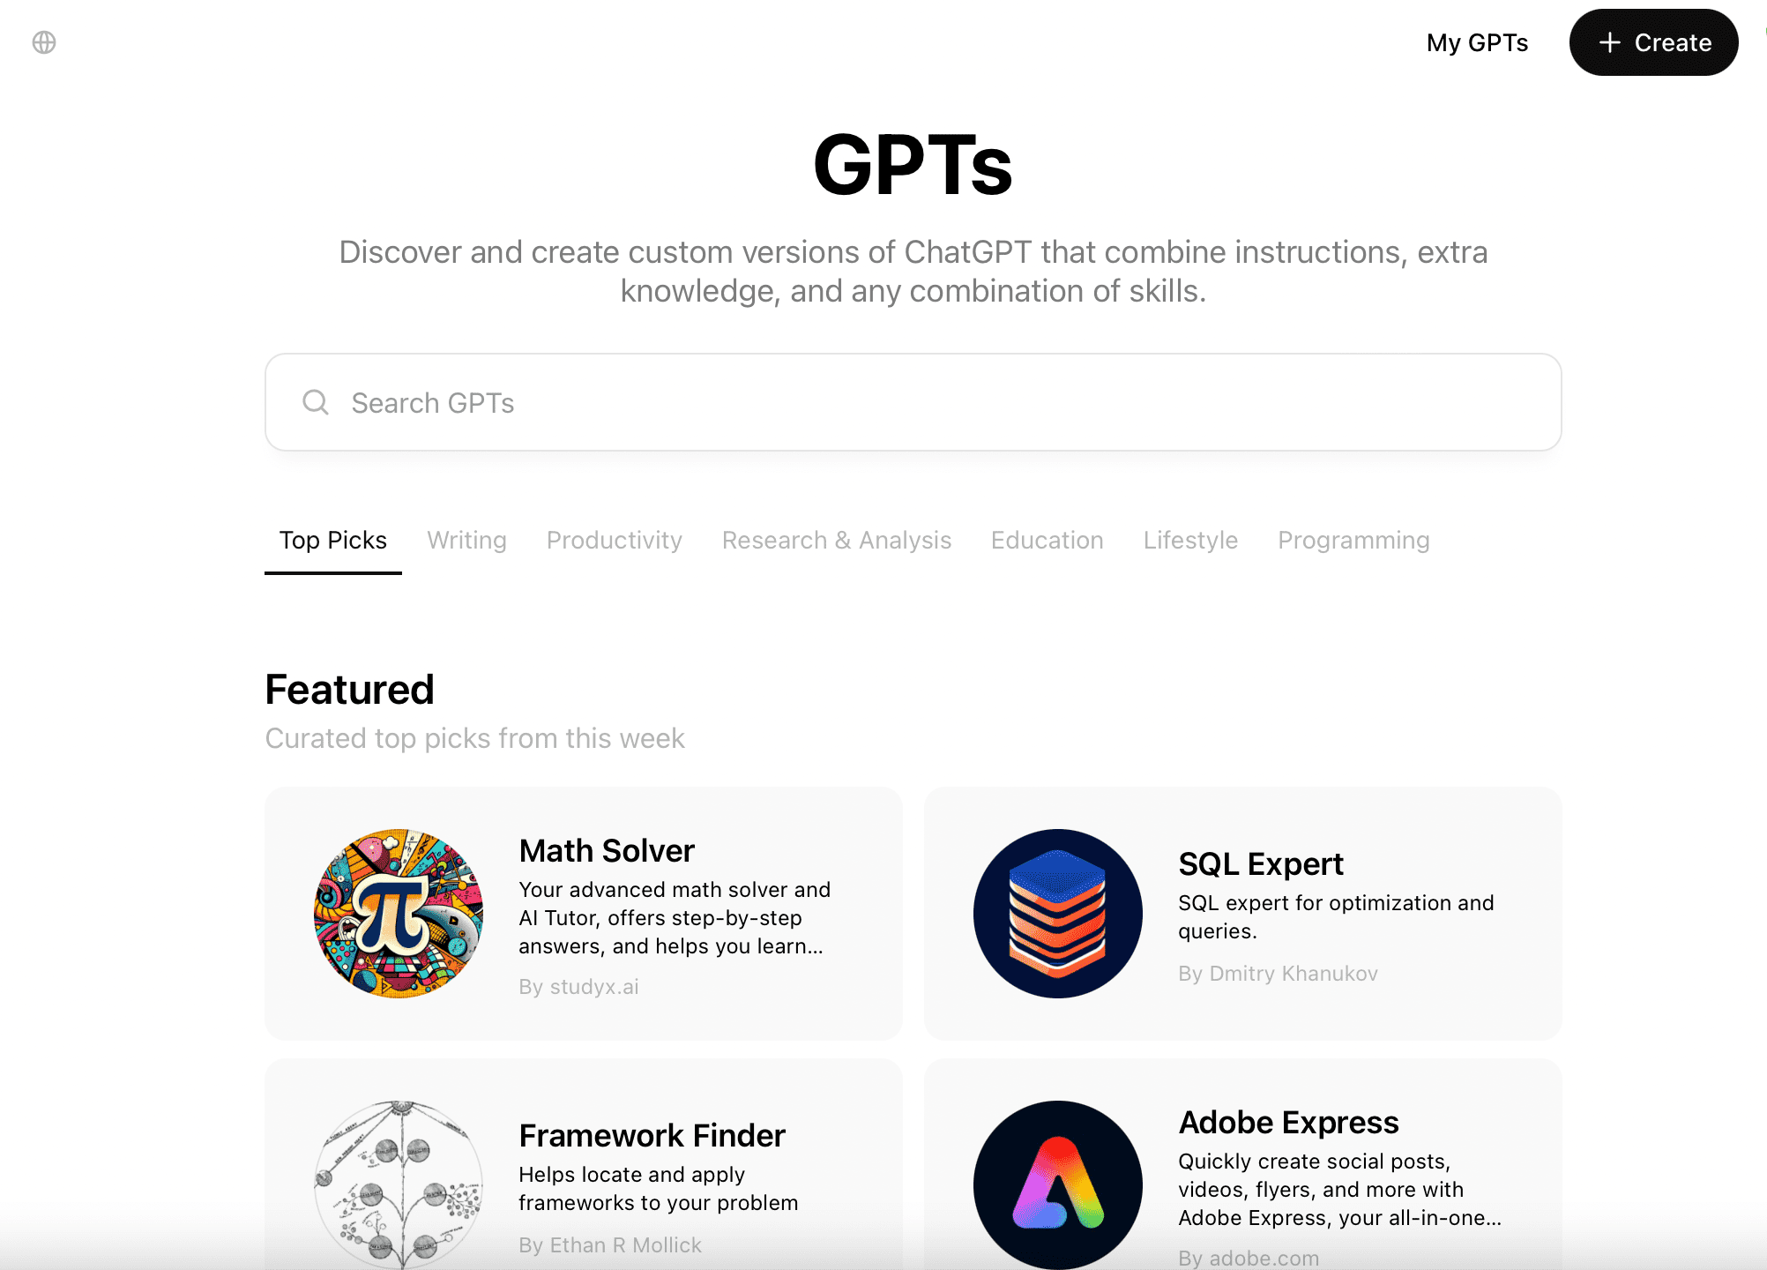Open the Writing category tab
The height and width of the screenshot is (1270, 1767).
pos(465,539)
